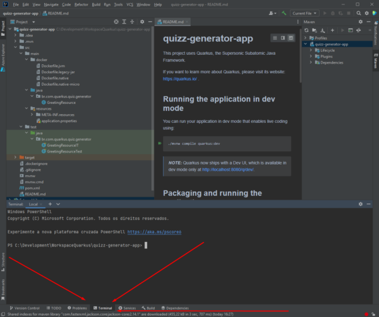Expand the target folder
Image resolution: width=379 pixels, height=317 pixels.
(x=15, y=157)
